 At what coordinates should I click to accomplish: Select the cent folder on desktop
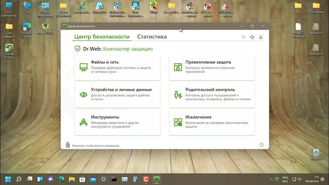pyautogui.click(x=298, y=8)
